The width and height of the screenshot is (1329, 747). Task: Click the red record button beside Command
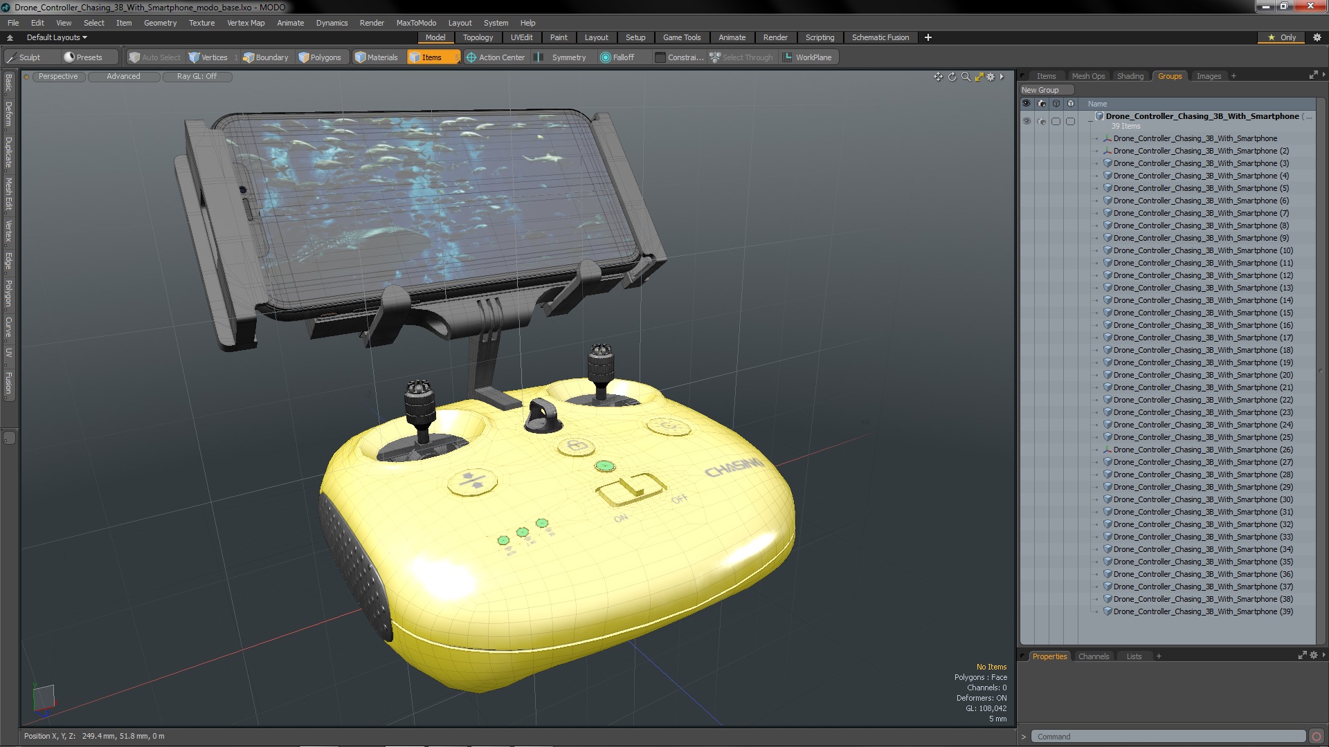click(1317, 737)
